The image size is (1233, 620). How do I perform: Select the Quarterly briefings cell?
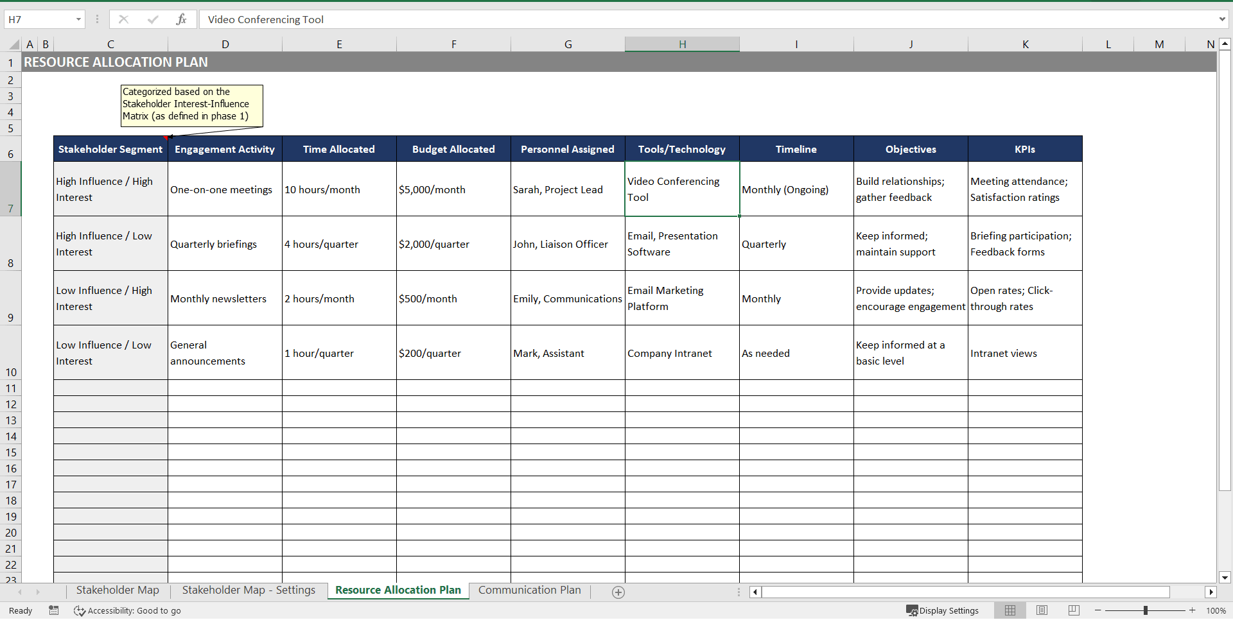tap(225, 244)
